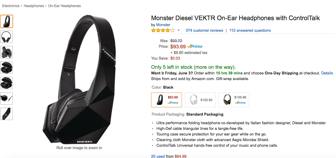Show the front-view headphone thumbnail
The image size is (336, 158).
7,37
